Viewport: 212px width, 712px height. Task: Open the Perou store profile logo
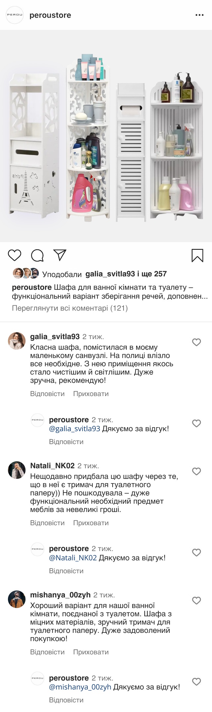[15, 15]
